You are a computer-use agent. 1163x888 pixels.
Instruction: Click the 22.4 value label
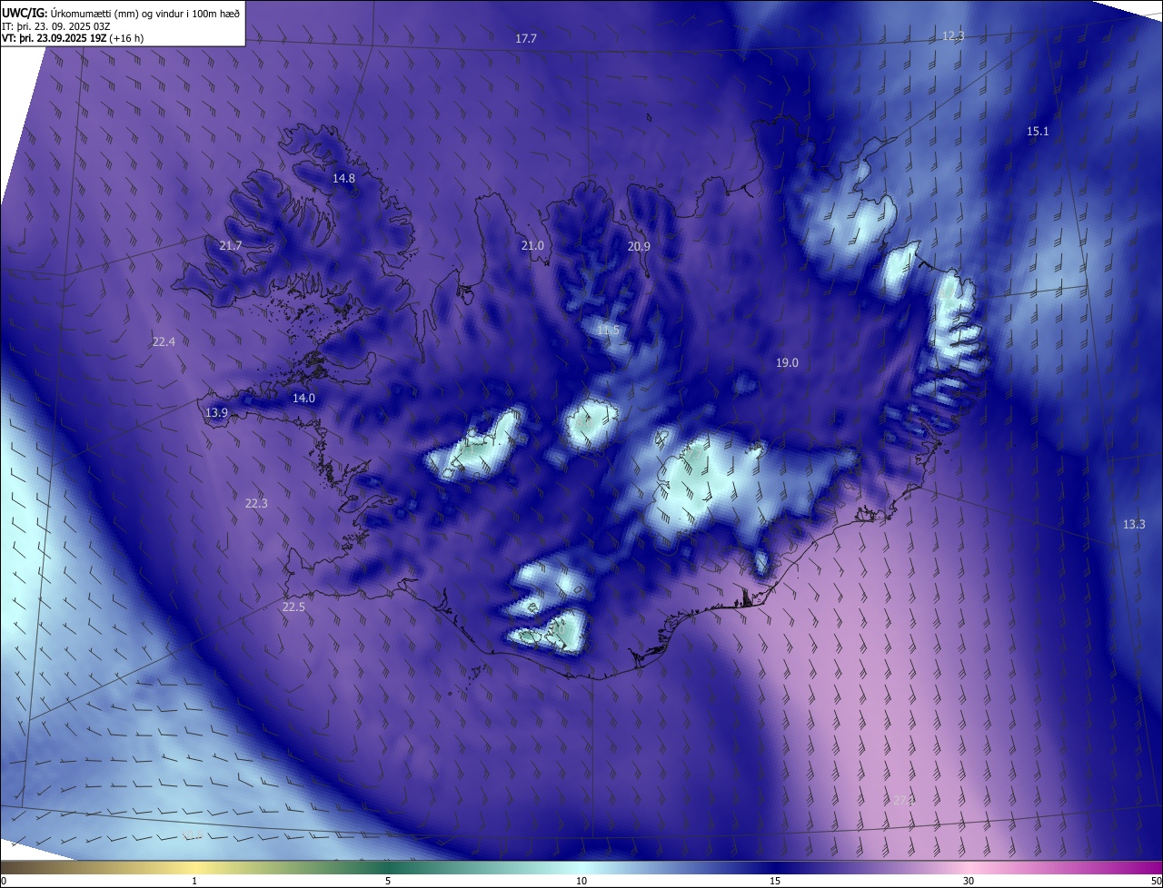click(164, 341)
